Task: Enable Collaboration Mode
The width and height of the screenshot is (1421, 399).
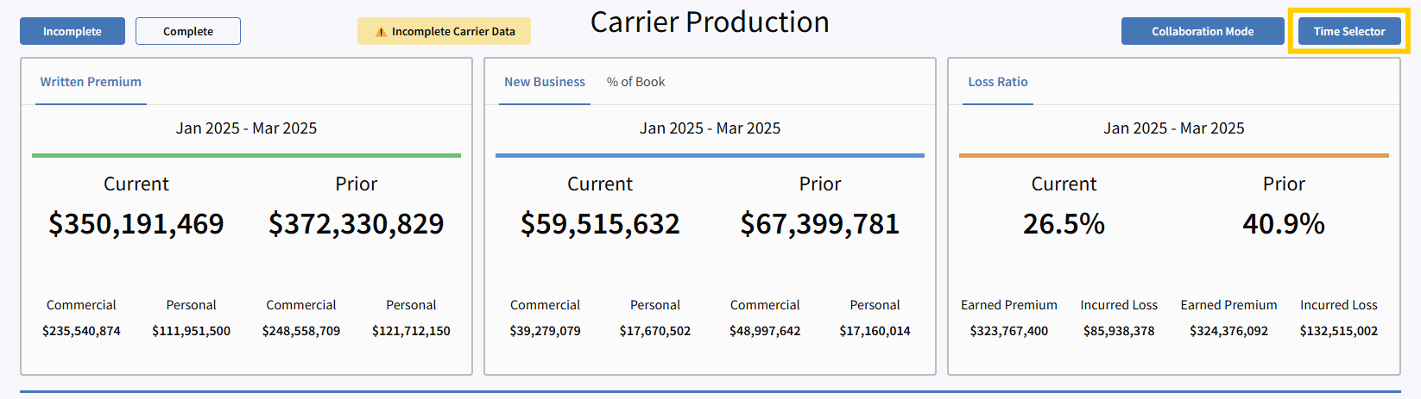Action: (1203, 31)
